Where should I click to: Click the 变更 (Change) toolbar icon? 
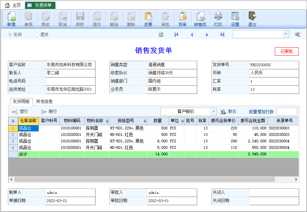(148, 19)
